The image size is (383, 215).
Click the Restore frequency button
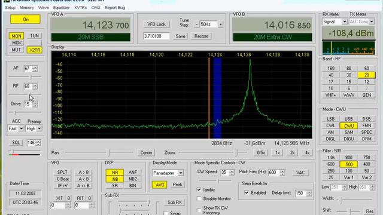201,36
